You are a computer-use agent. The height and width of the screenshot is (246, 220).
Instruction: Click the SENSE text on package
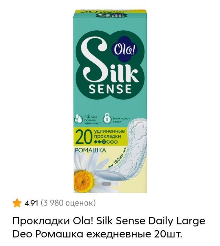[x=110, y=89]
